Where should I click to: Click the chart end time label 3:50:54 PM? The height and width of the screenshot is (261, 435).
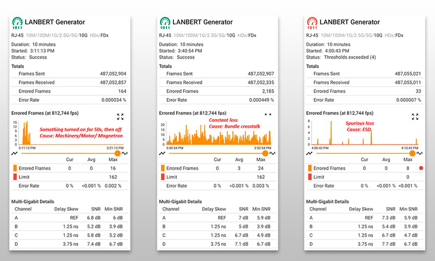pos(263,148)
